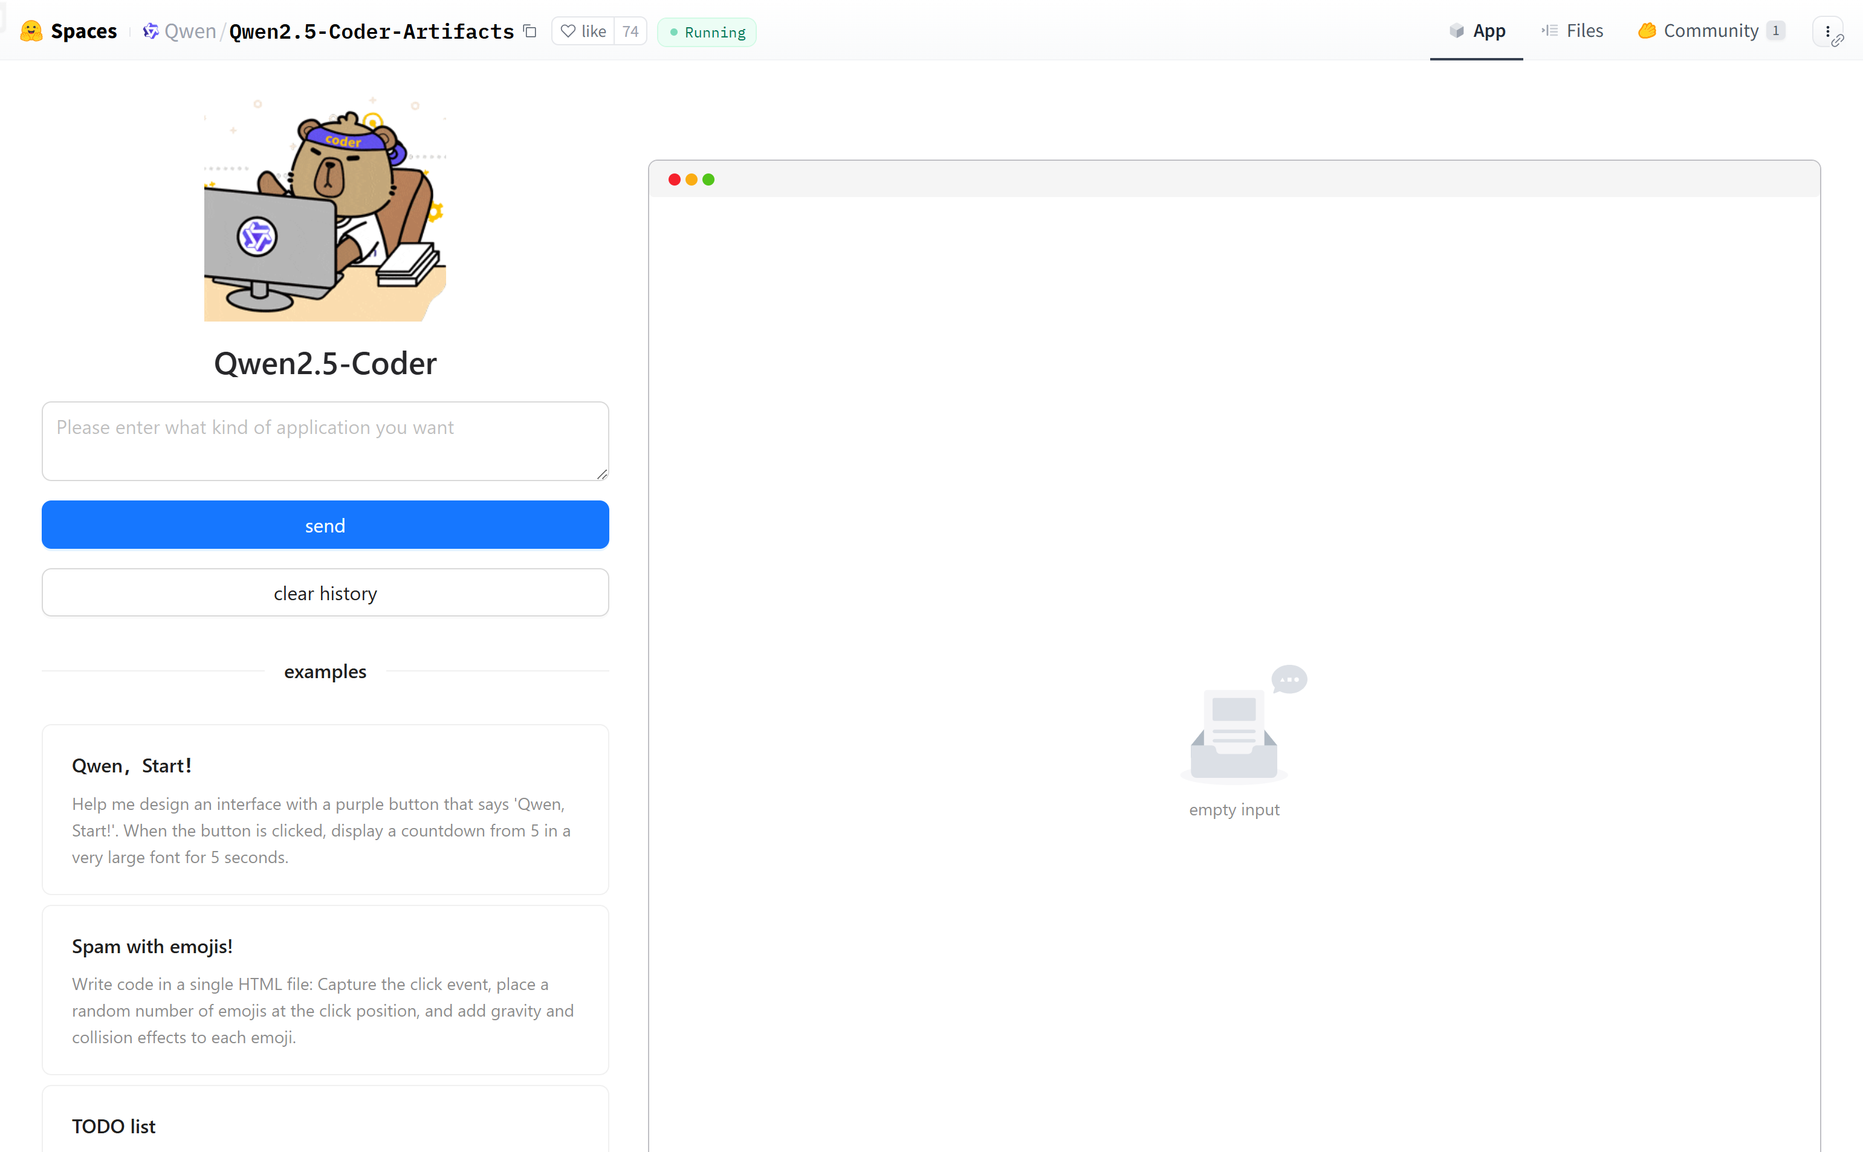Select the 'Spam with emojis!' example
1863x1152 pixels.
[325, 989]
